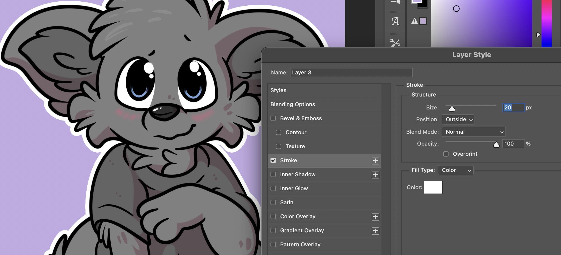Open the Blend Mode dropdown
561x255 pixels.
point(473,132)
